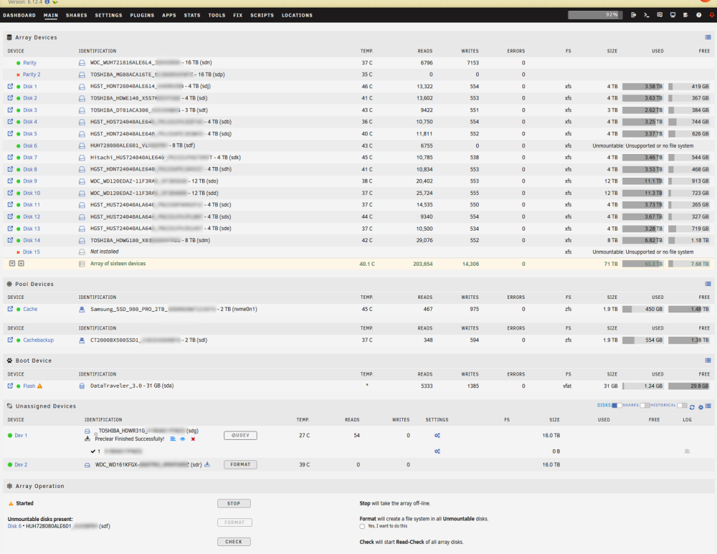Image resolution: width=717 pixels, height=554 pixels.
Task: Click the monitor info icon in header
Action: (673, 15)
